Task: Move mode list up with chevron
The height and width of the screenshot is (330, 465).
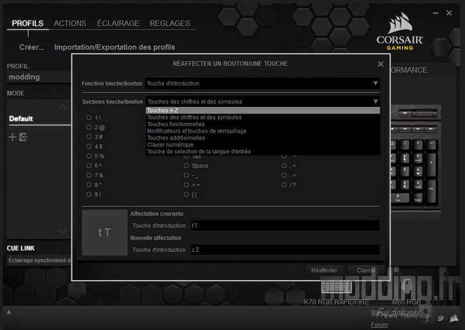Action: click(x=63, y=106)
